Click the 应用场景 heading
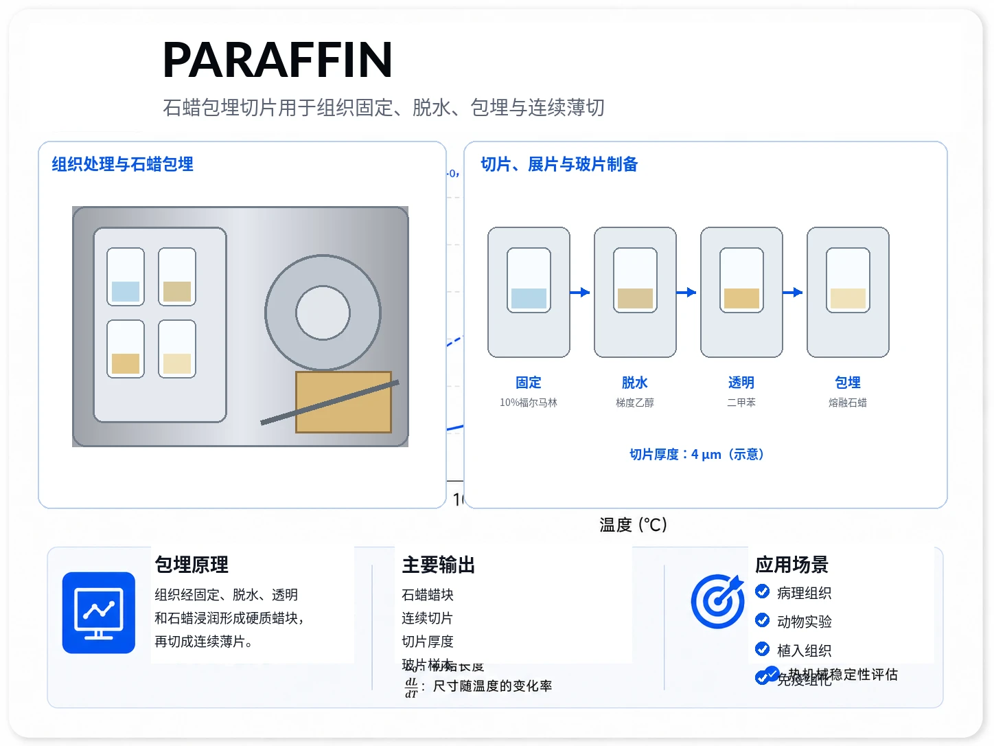The height and width of the screenshot is (746, 994). [x=792, y=565]
